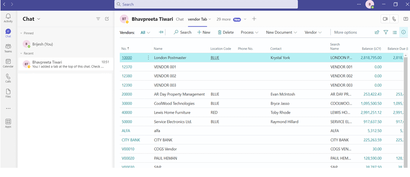The height and width of the screenshot is (177, 410).
Task: Expand the 29 more tabs dropdown
Action: pos(245,19)
